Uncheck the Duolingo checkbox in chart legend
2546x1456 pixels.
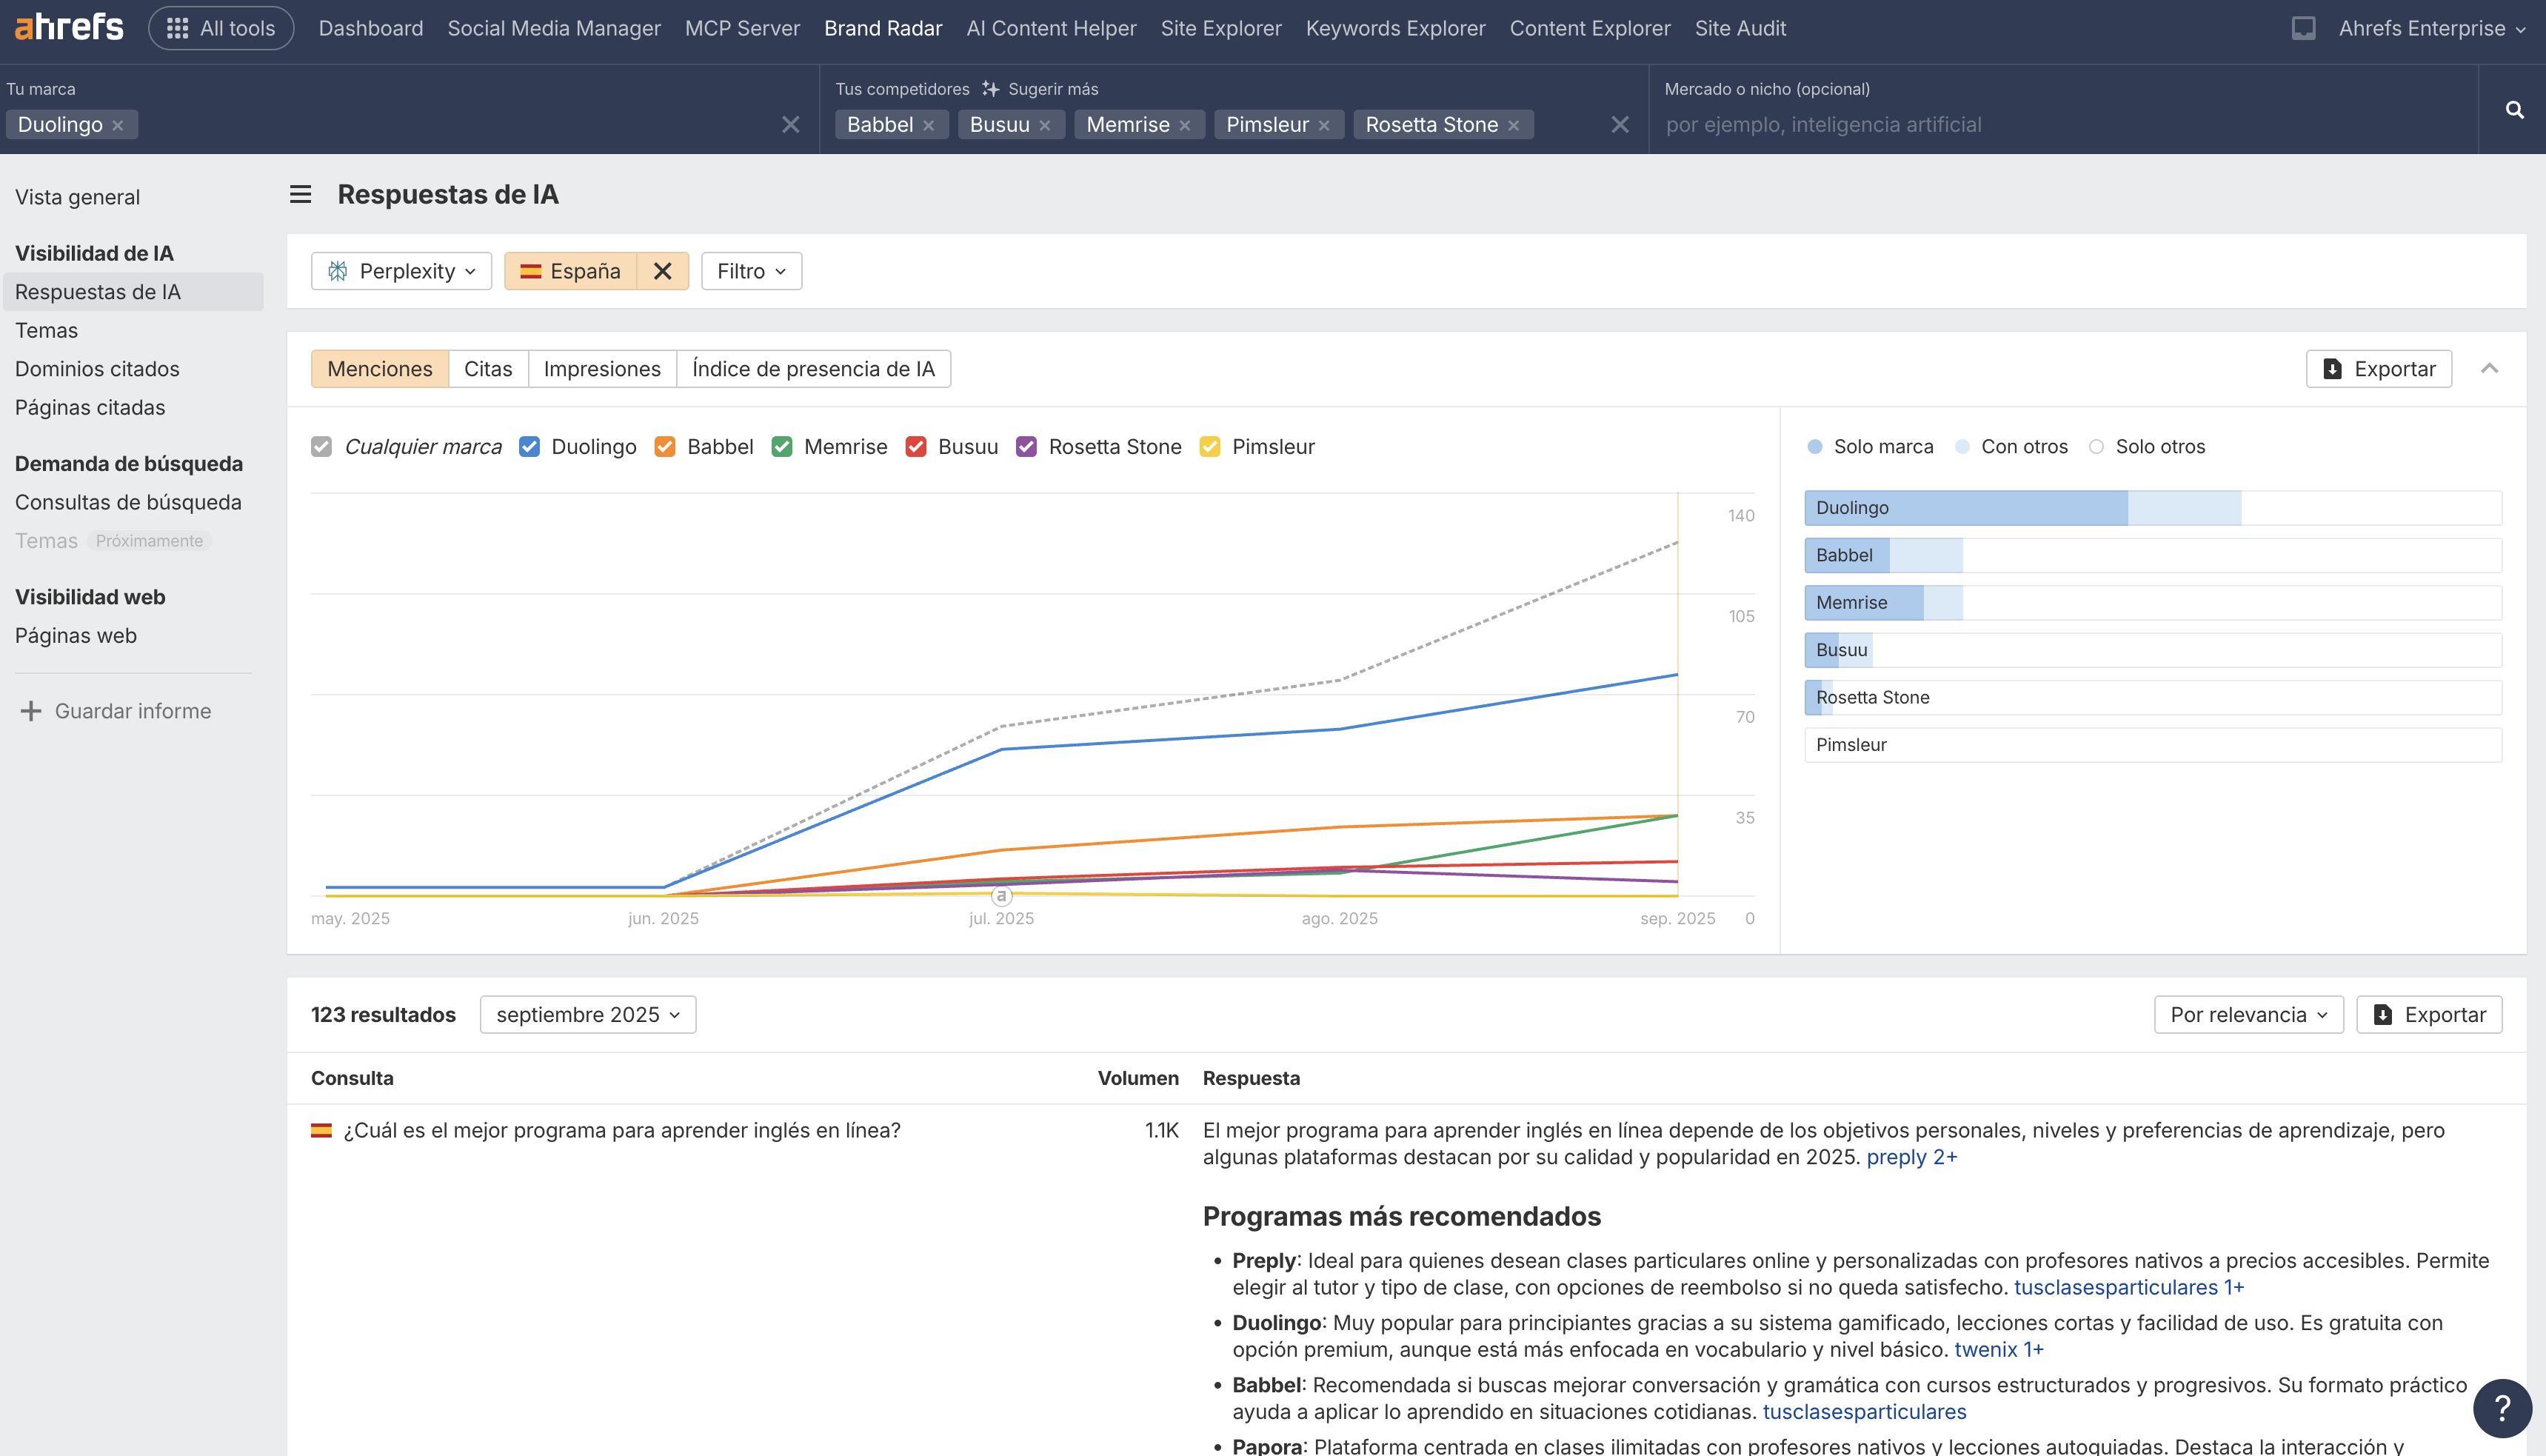pos(529,447)
